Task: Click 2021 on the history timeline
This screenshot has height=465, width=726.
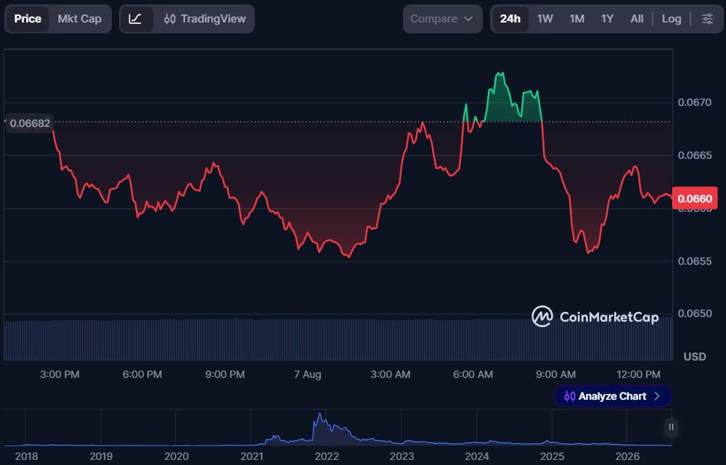Action: 252,456
